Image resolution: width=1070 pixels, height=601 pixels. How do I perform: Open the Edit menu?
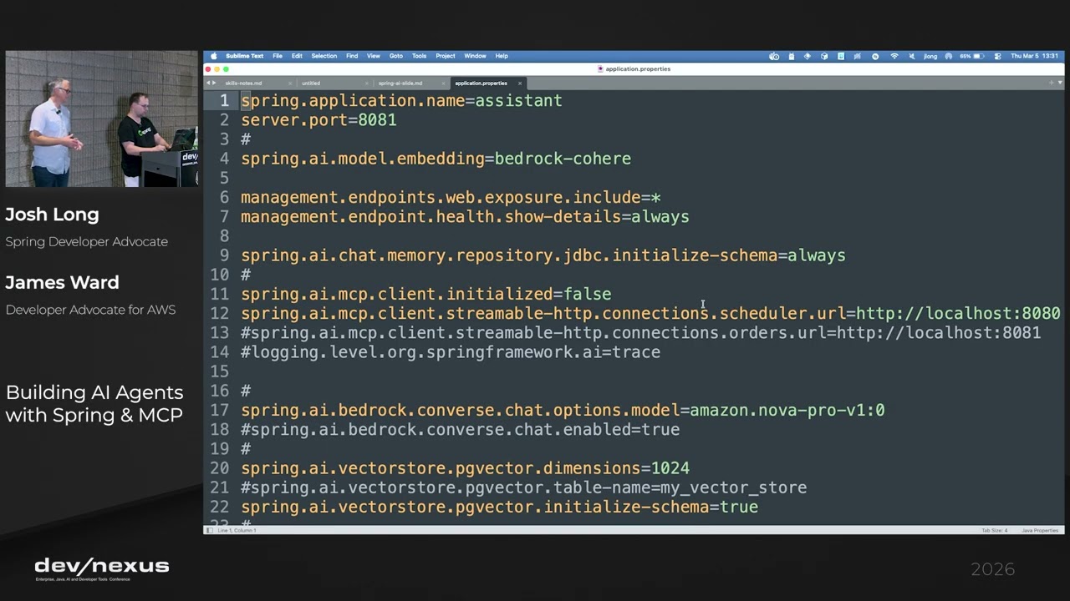[x=297, y=56]
